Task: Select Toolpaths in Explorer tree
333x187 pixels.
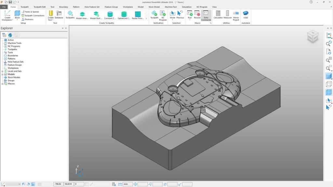Action: tap(12, 49)
